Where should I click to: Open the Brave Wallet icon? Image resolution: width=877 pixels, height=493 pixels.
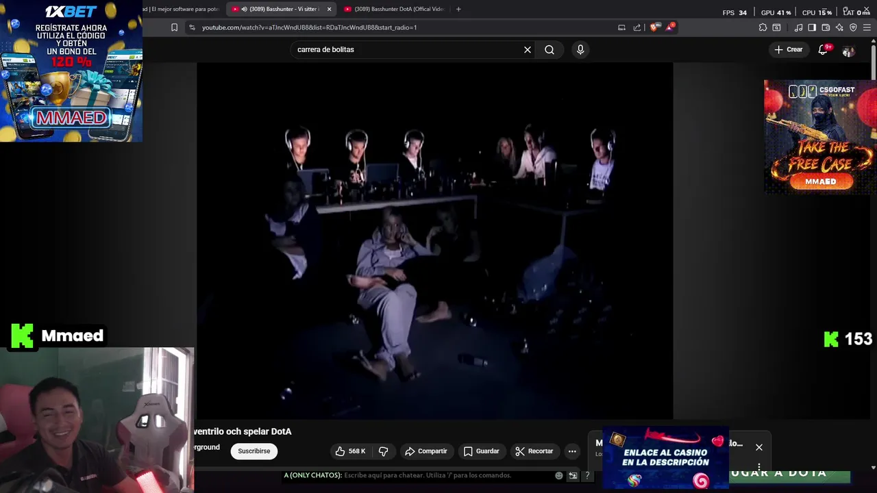[826, 27]
